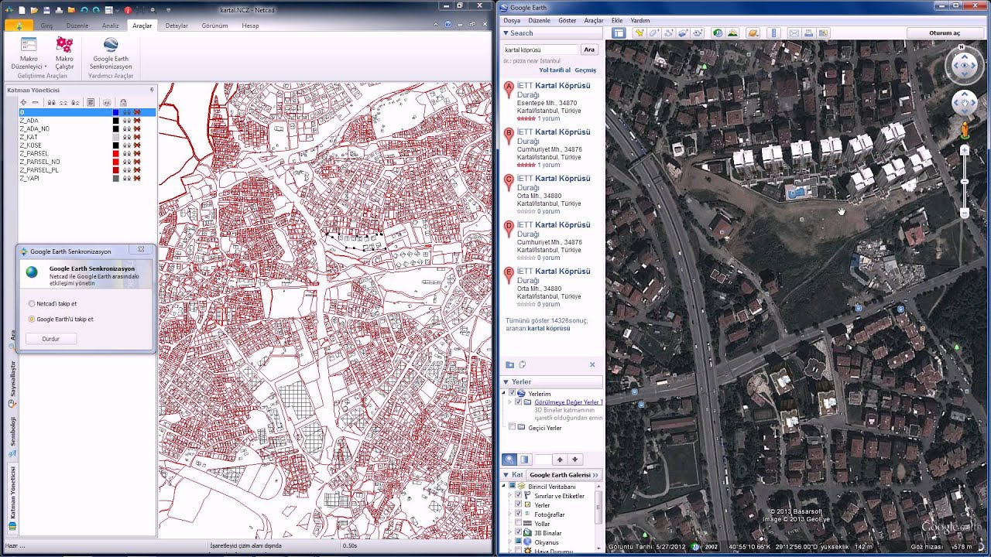
Task: Record a tour in Google Earth toolbar
Action: pyautogui.click(x=698, y=33)
